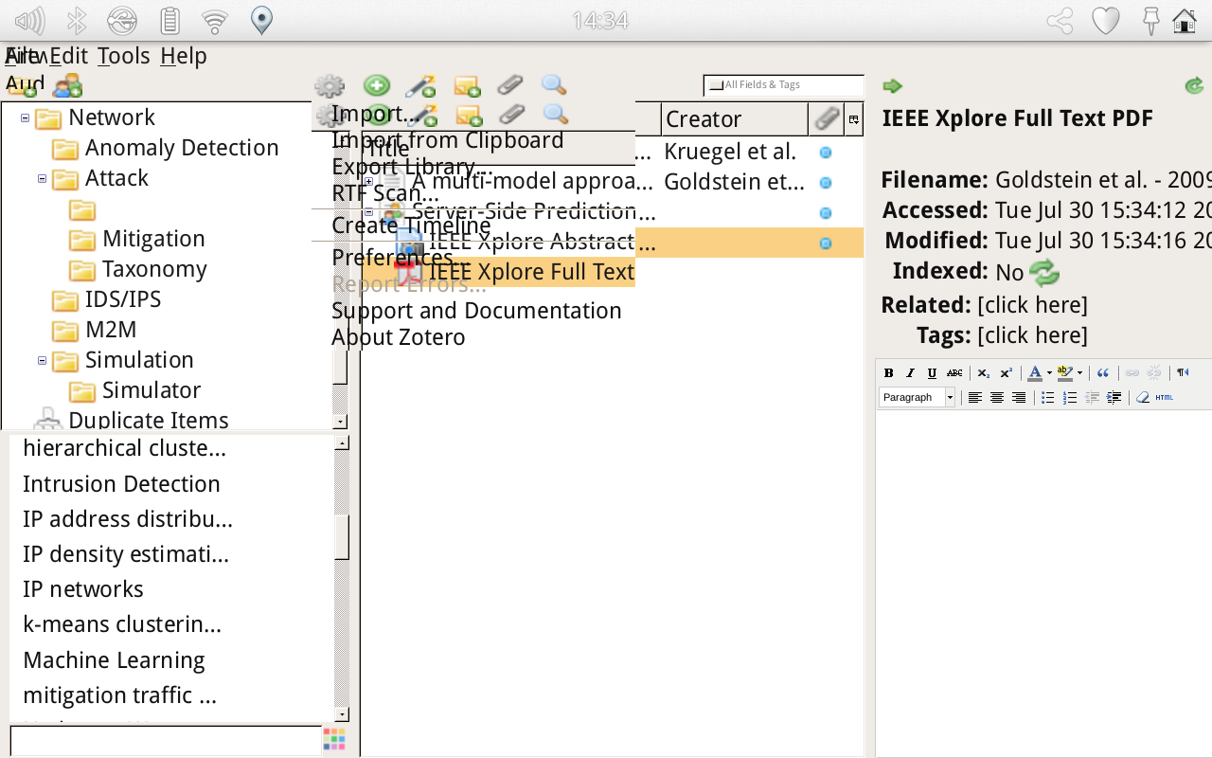1212x758 pixels.
Task: Click the New Group icon
Action: pyautogui.click(x=67, y=86)
